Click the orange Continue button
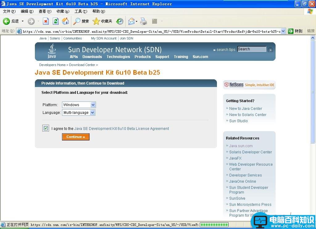 tap(76, 137)
